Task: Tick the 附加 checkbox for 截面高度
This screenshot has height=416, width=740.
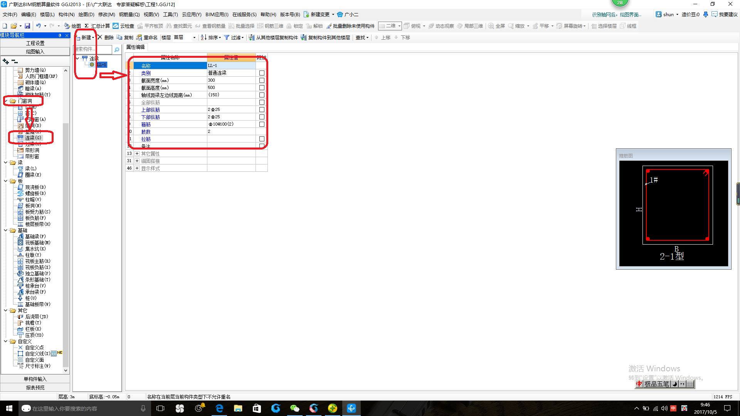Action: (262, 87)
